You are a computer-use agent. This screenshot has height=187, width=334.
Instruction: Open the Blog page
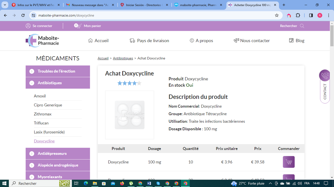coord(297,40)
